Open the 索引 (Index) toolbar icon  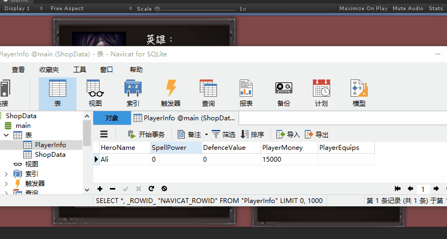[x=133, y=93]
